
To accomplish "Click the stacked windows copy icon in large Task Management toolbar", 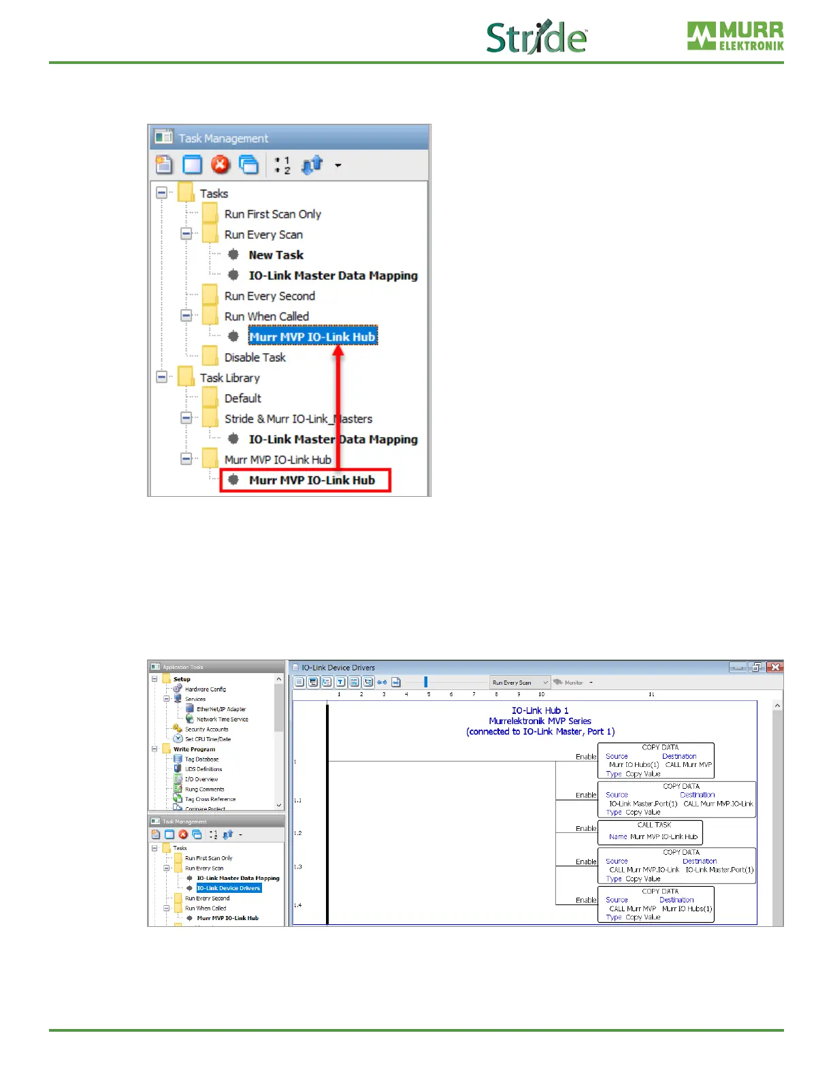I will point(249,165).
